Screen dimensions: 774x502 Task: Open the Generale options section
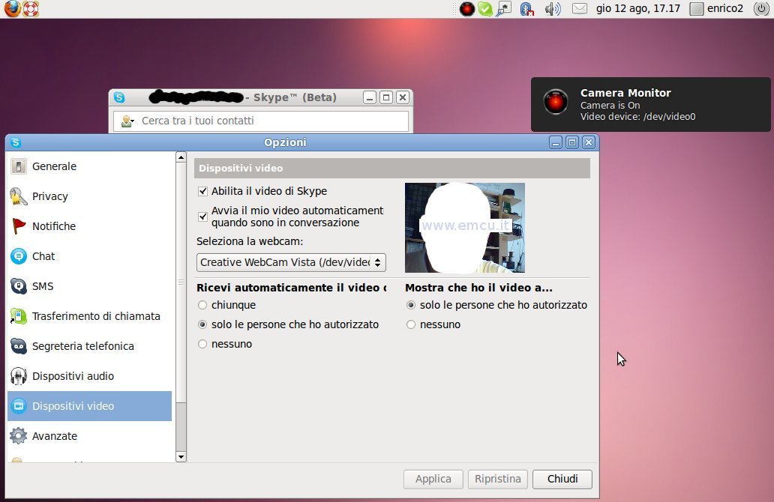click(89, 166)
